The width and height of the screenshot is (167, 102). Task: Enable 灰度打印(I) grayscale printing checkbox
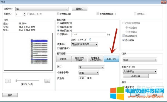coord(58,14)
